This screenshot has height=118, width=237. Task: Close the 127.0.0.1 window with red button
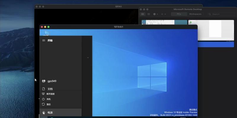pyautogui.click(x=42, y=27)
